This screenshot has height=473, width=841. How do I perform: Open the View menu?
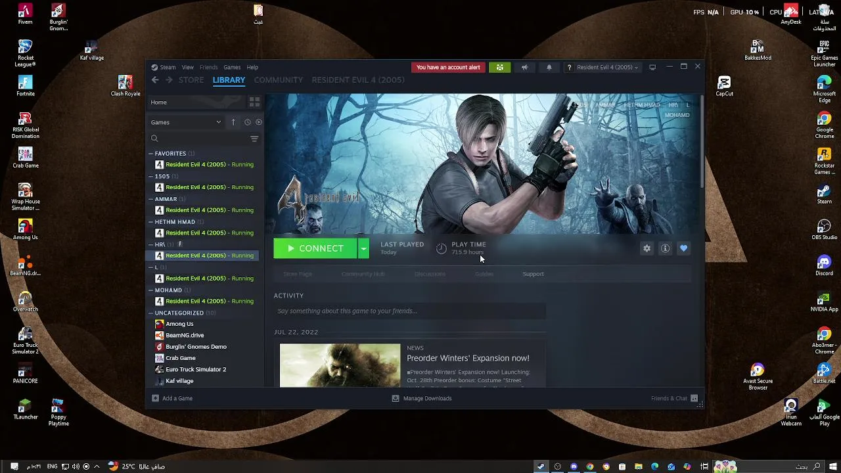click(x=187, y=67)
